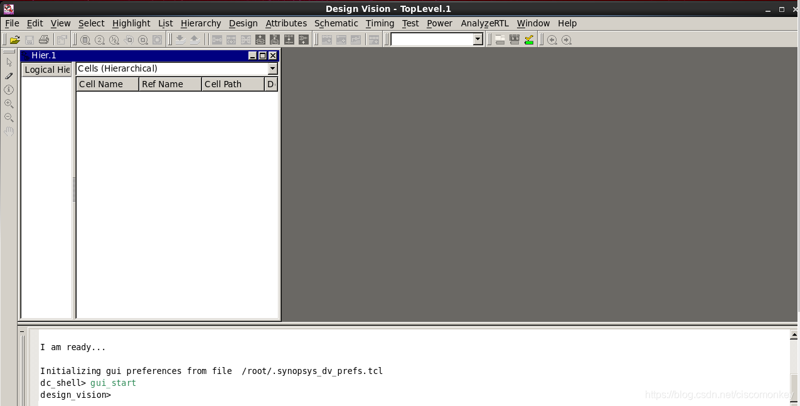
Task: Click the green check-mark design icon
Action: (x=529, y=40)
